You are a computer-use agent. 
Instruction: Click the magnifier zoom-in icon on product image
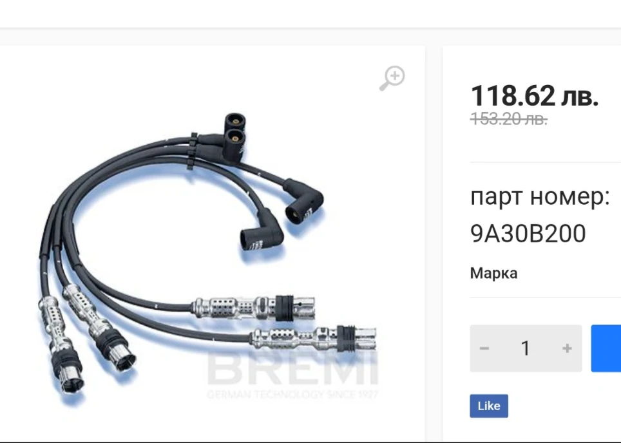tap(392, 79)
